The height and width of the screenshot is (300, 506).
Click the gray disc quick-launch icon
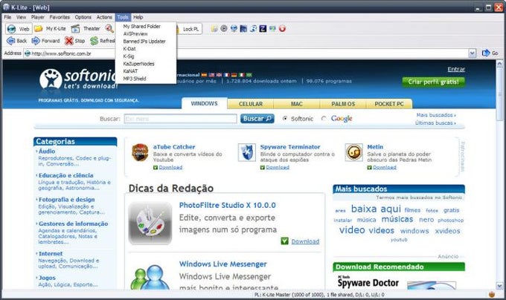(224, 29)
